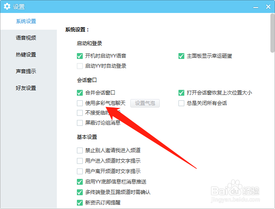
Task: Enable 禁止别人邀请我进入频道
Action: [x=80, y=150]
